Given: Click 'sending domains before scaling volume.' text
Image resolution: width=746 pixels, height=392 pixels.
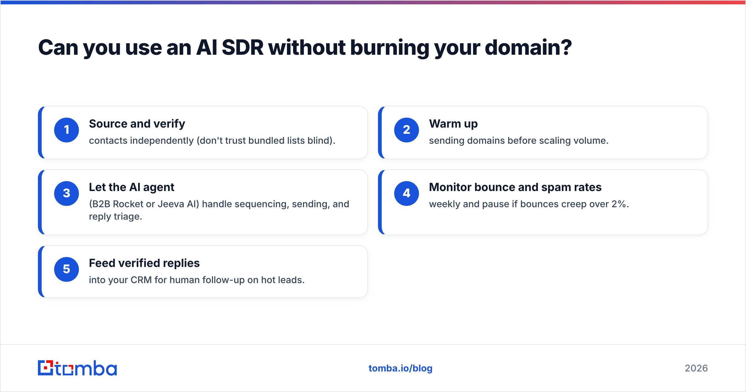Looking at the screenshot, I should tap(518, 141).
